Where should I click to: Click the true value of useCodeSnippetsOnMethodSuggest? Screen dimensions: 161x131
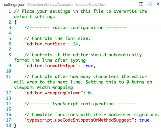coord(144,120)
